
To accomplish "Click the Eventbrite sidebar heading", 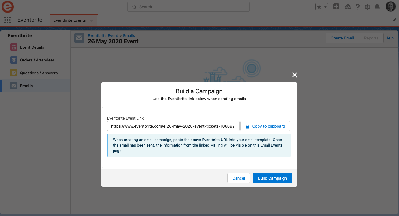I will 20,35.
